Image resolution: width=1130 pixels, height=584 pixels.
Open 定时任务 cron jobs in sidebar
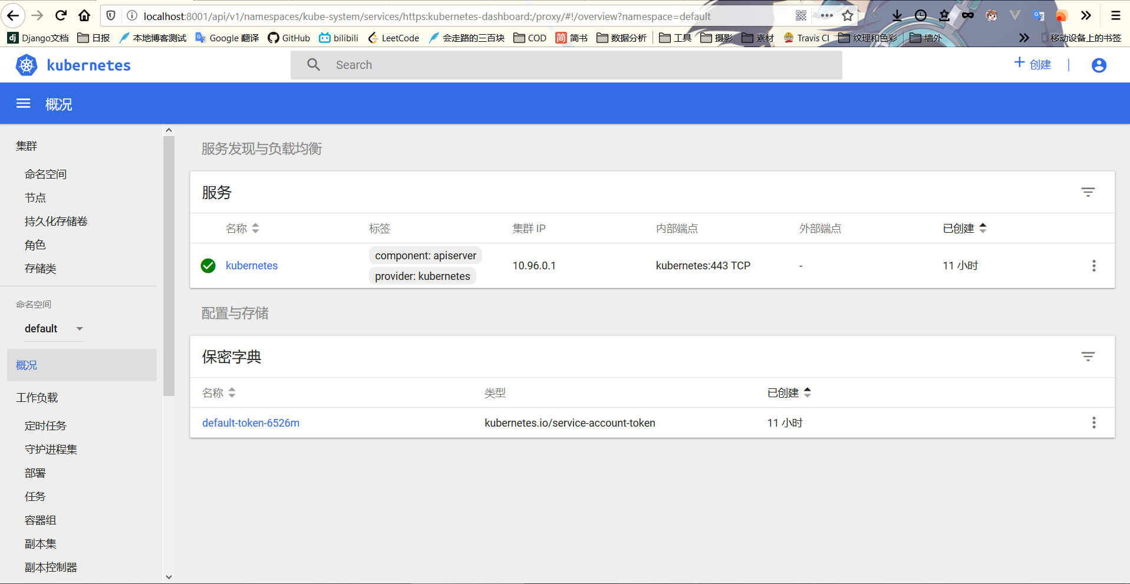click(x=45, y=426)
